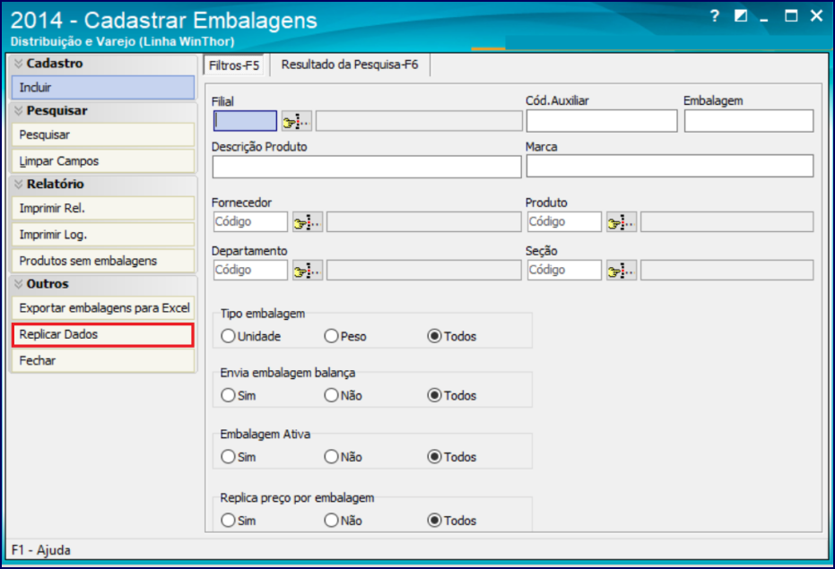Click the contrast toggle icon in title bar

[x=741, y=16]
